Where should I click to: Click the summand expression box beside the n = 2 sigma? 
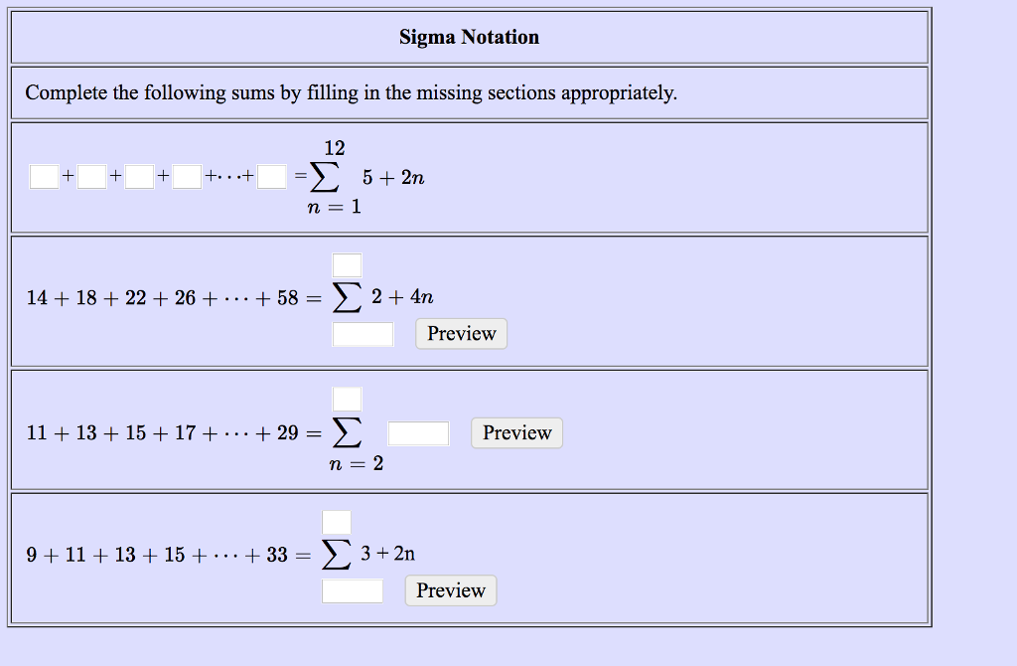418,433
